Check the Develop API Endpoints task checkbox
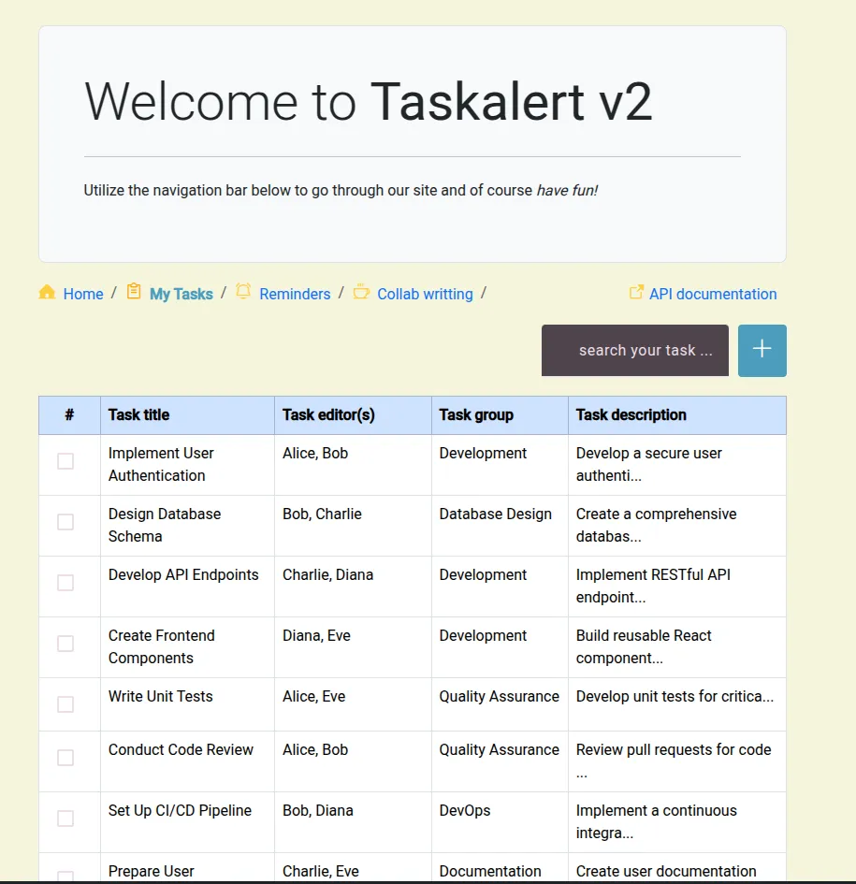Viewport: 856px width, 884px height. pos(65,583)
